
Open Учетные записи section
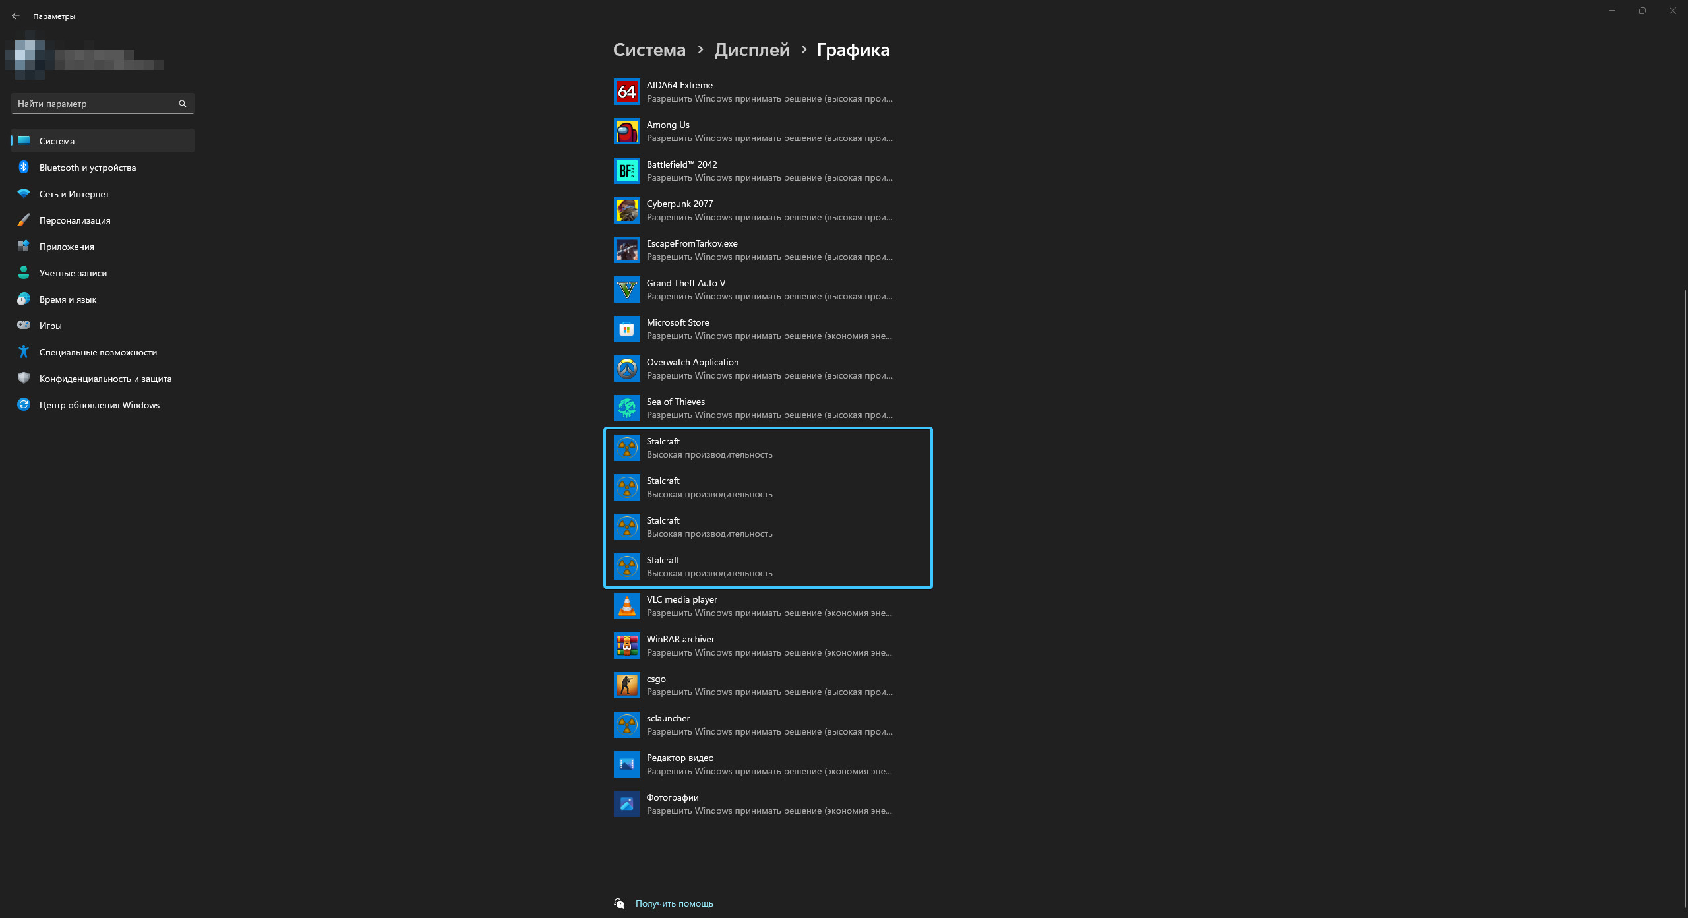click(x=103, y=273)
